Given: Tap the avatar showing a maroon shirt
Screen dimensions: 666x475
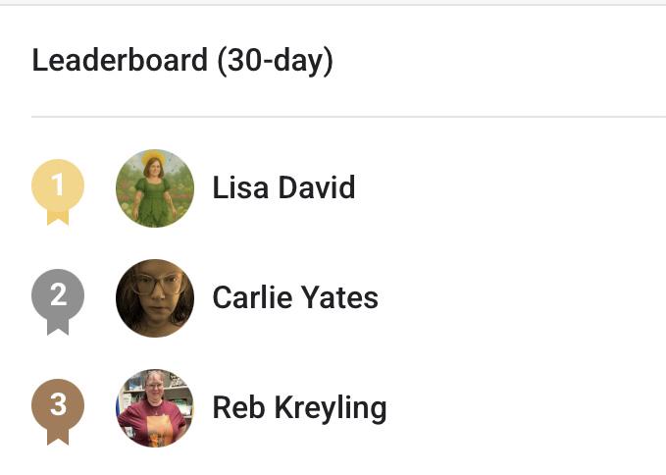Looking at the screenshot, I should tap(155, 407).
